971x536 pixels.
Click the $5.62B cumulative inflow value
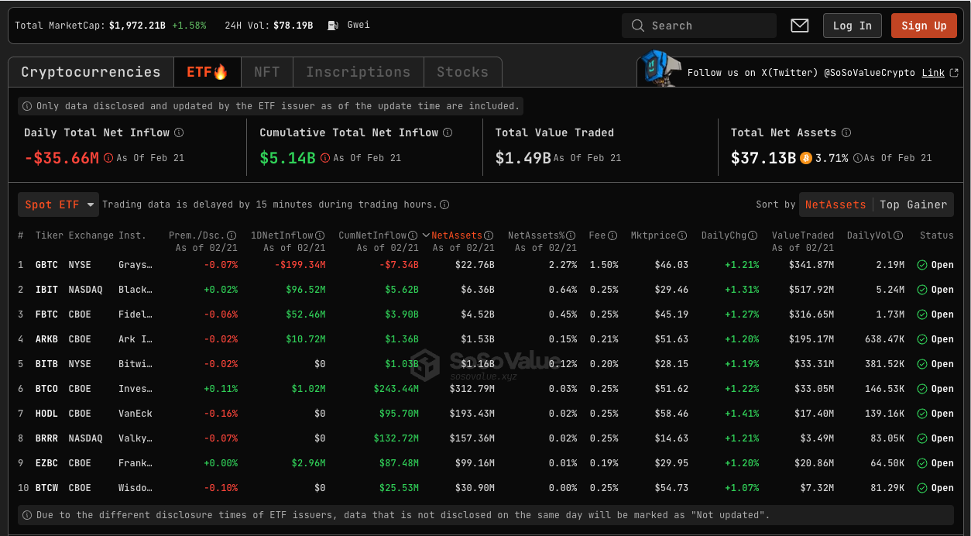pyautogui.click(x=402, y=290)
